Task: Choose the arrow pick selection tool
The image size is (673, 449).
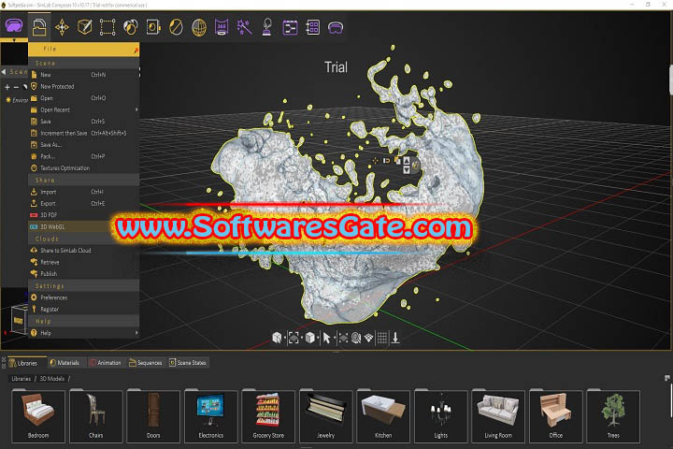Action: pyautogui.click(x=326, y=338)
